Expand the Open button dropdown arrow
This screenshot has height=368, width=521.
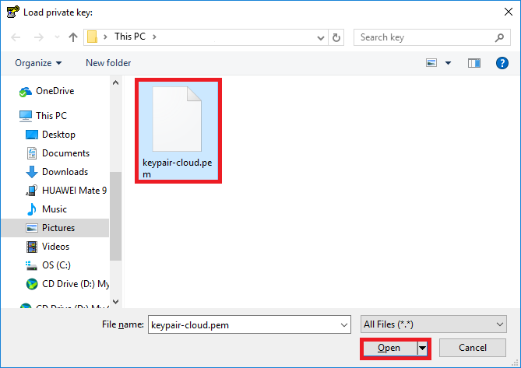tap(422, 348)
